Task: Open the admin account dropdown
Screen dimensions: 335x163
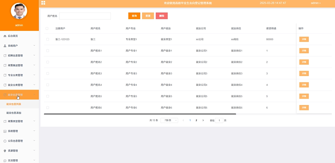Action: [x=315, y=3]
